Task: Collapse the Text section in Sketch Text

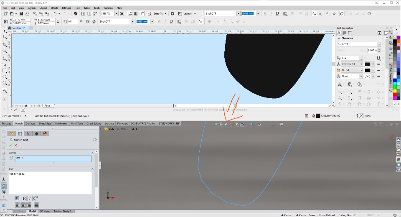Action: tap(92, 169)
